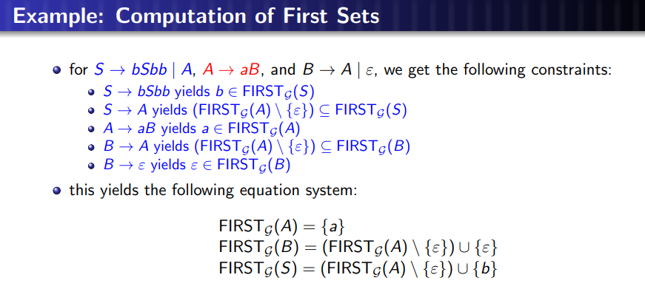Click the sub-bullet dot before 'A → aB yields a'
The width and height of the screenshot is (645, 306).
[x=91, y=129]
